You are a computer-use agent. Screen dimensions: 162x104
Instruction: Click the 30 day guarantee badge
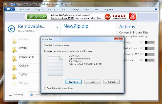tap(133, 16)
